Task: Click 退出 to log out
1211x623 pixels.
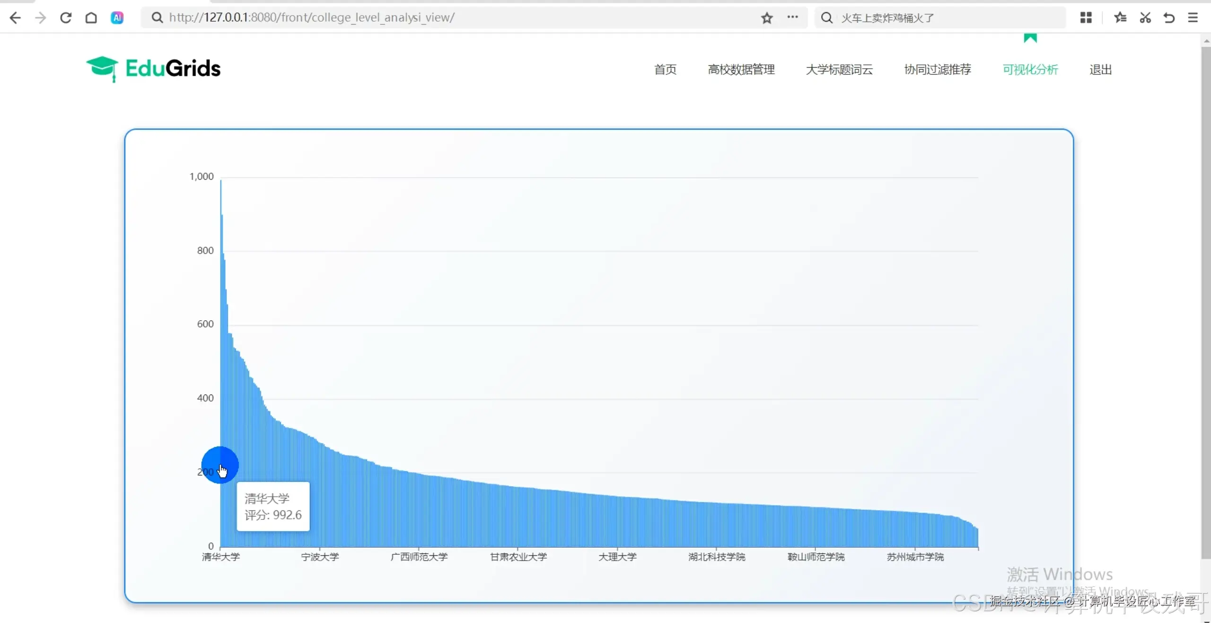Action: (x=1100, y=70)
